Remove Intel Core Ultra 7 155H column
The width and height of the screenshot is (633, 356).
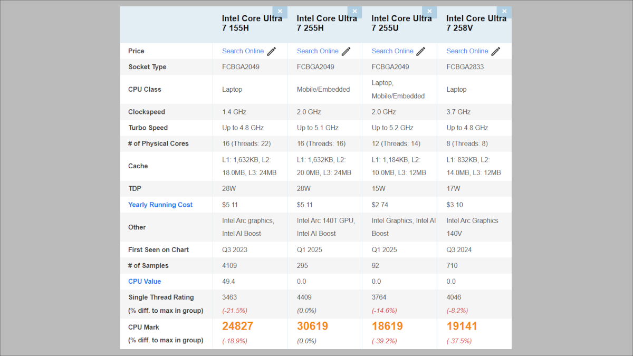[280, 12]
